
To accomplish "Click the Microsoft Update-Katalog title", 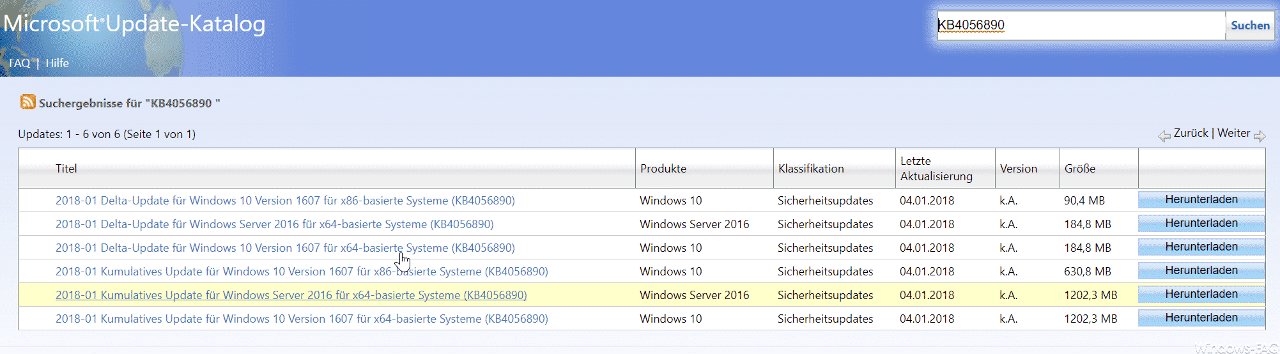I will click(x=134, y=24).
